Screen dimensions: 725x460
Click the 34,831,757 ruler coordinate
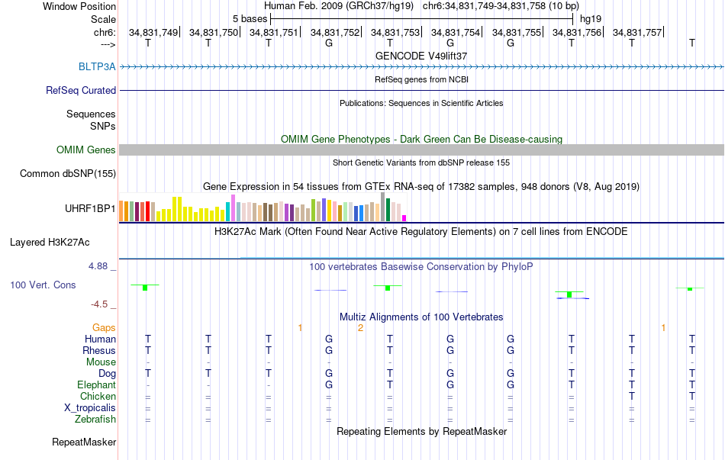tap(637, 32)
